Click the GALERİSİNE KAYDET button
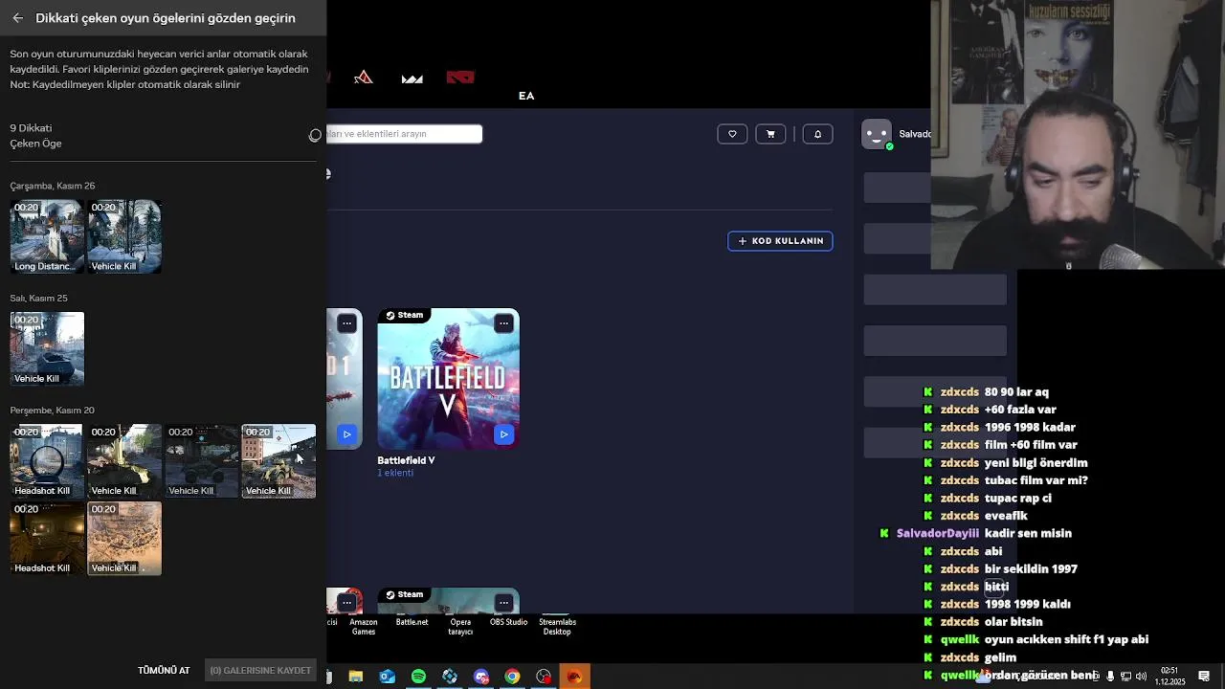 click(260, 671)
